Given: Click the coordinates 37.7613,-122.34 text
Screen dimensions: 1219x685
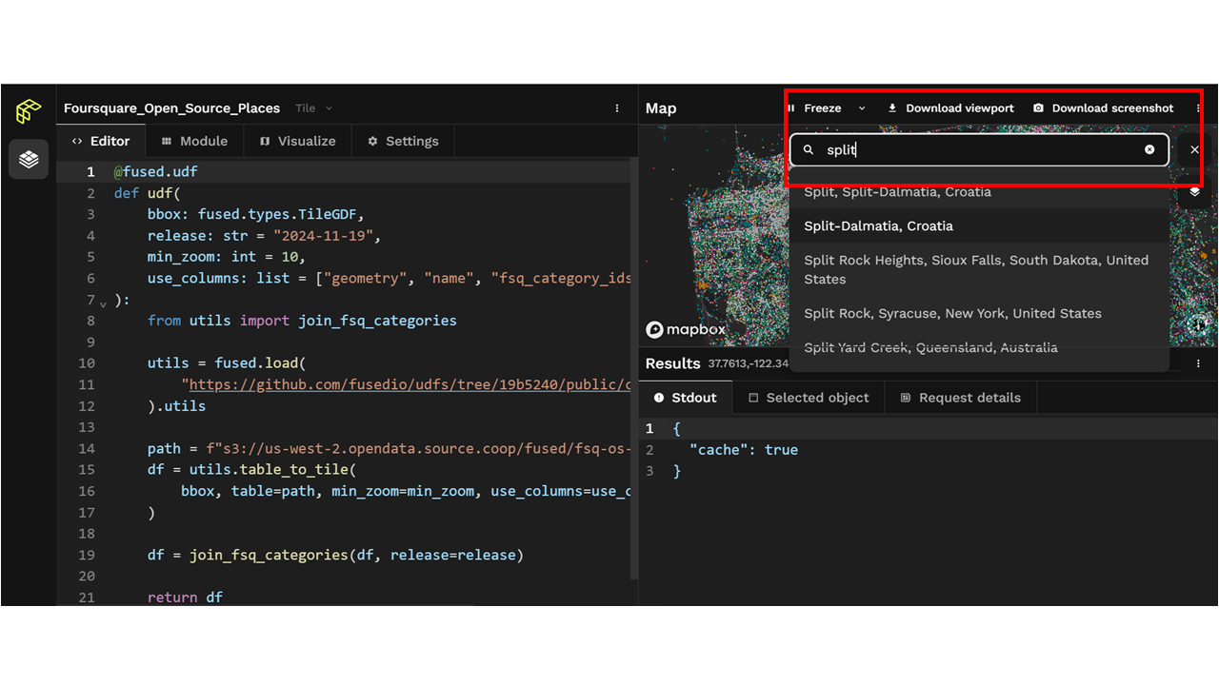Looking at the screenshot, I should [x=749, y=363].
